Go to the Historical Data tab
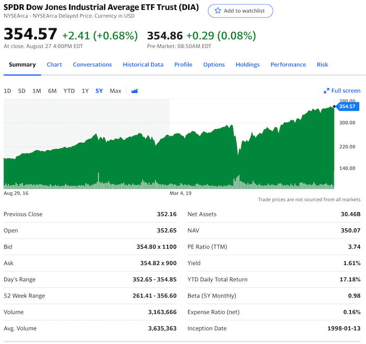Viewport: 366px width, 344px height. 143,65
